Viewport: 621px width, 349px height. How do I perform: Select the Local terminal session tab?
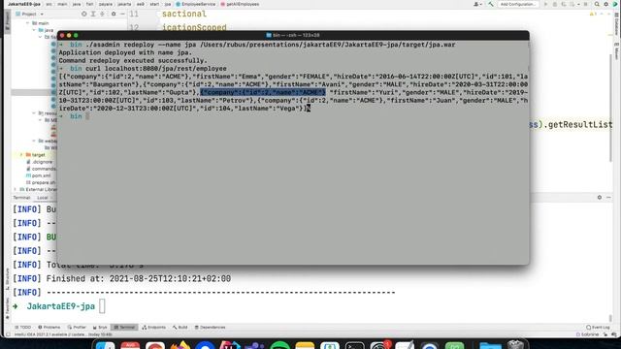click(43, 198)
